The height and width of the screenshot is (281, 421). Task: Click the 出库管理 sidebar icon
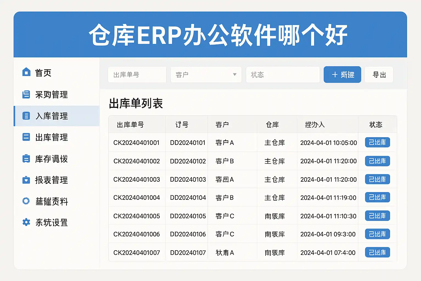(x=26, y=137)
